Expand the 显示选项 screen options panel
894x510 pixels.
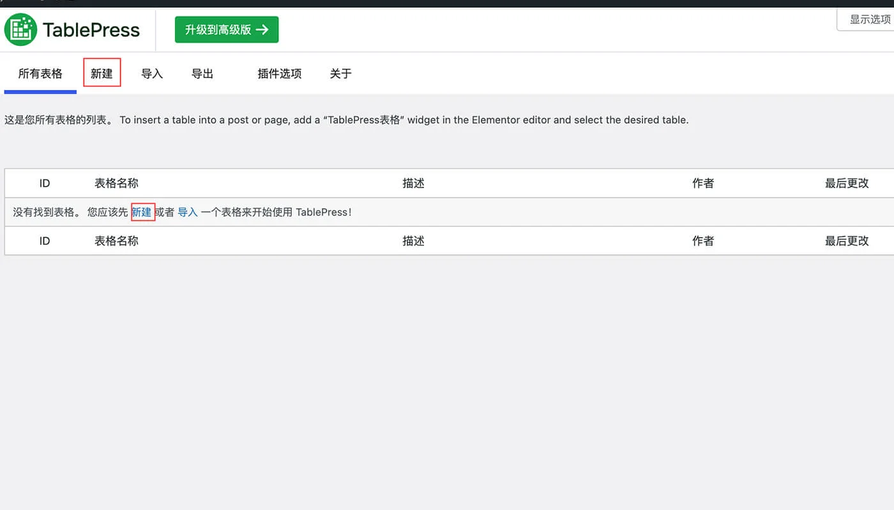pyautogui.click(x=868, y=20)
